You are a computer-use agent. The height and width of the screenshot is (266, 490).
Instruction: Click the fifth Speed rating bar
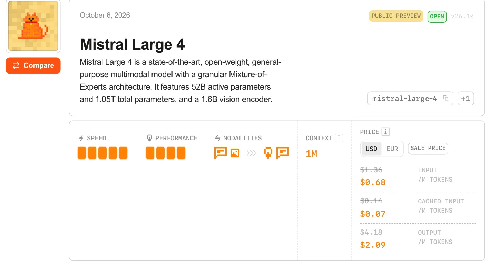point(123,153)
